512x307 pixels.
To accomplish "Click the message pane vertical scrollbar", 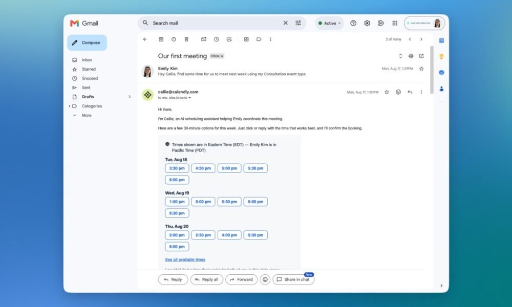I will (x=432, y=70).
